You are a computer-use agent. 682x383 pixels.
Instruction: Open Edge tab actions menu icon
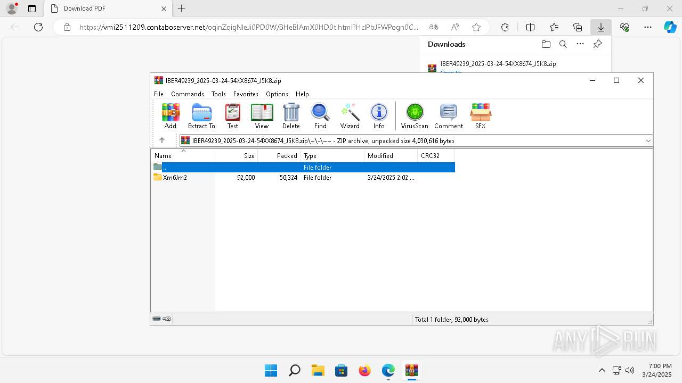(x=32, y=9)
